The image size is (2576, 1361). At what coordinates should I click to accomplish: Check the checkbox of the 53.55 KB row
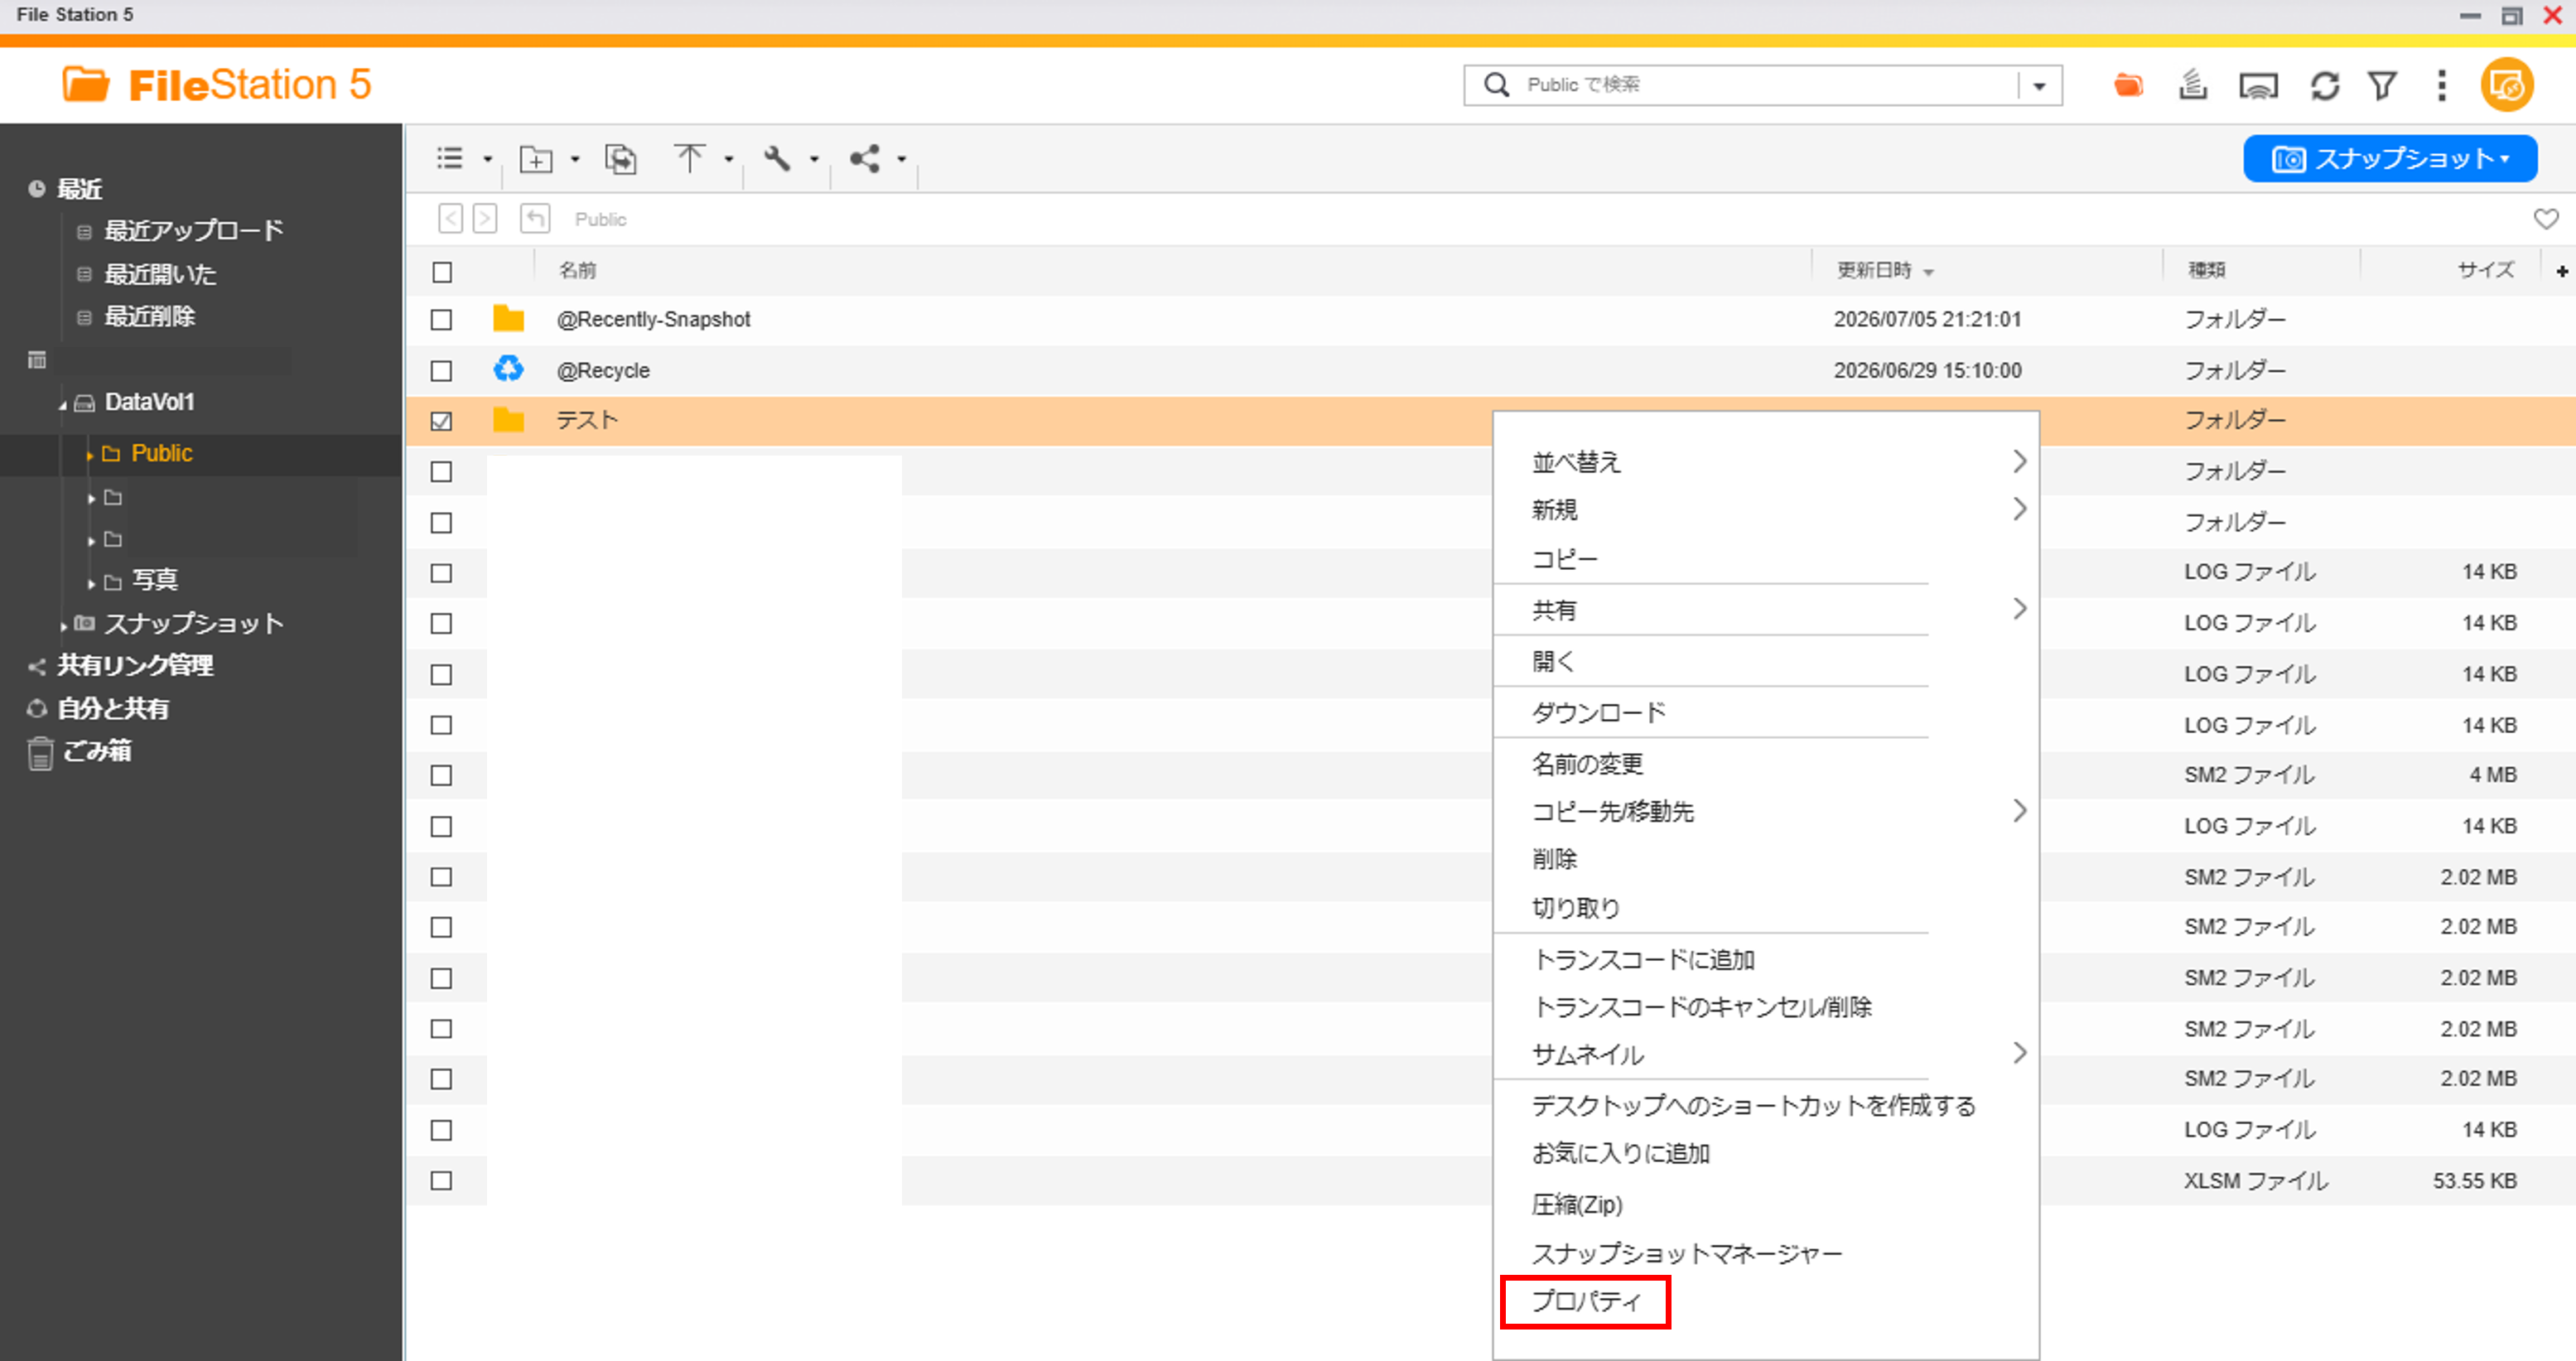(441, 1181)
